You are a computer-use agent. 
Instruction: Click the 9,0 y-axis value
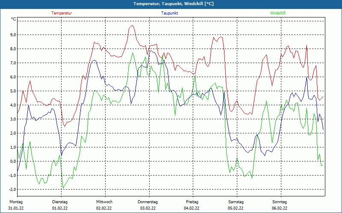pyautogui.click(x=13, y=35)
